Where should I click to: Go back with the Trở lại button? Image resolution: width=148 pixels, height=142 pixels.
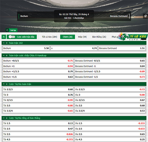click(x=13, y=30)
